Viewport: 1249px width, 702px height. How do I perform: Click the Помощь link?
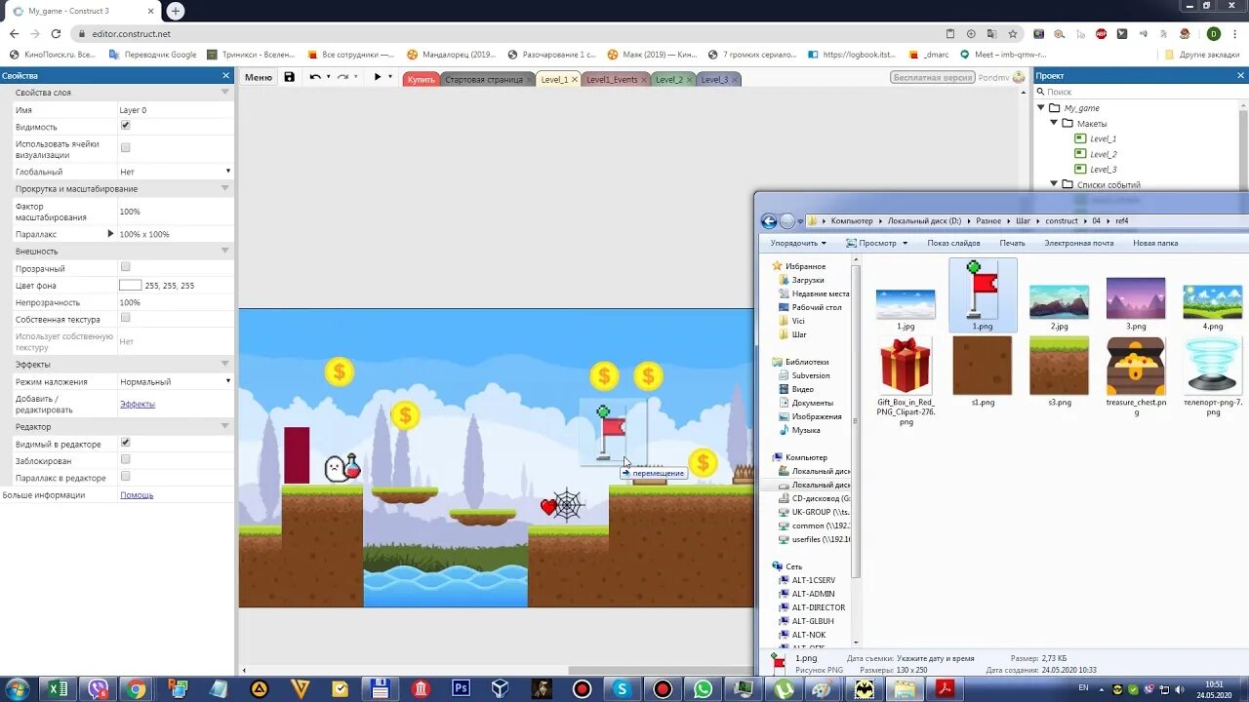pos(137,495)
